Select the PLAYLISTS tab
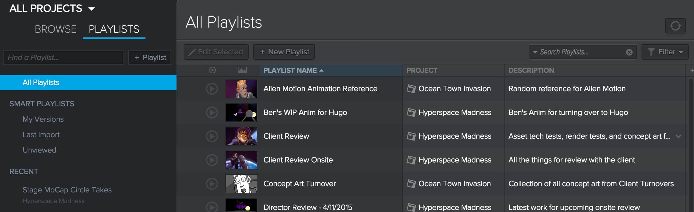This screenshot has height=212, width=694. (x=114, y=29)
